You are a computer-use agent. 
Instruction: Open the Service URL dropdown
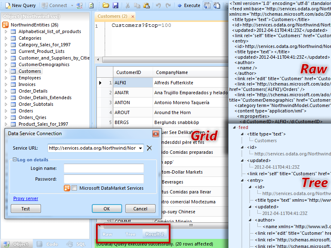click(140, 148)
